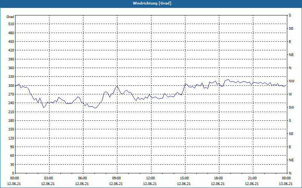Click the SE compass label near 480 gridline
The height and width of the screenshot is (188, 302).
(291, 29)
